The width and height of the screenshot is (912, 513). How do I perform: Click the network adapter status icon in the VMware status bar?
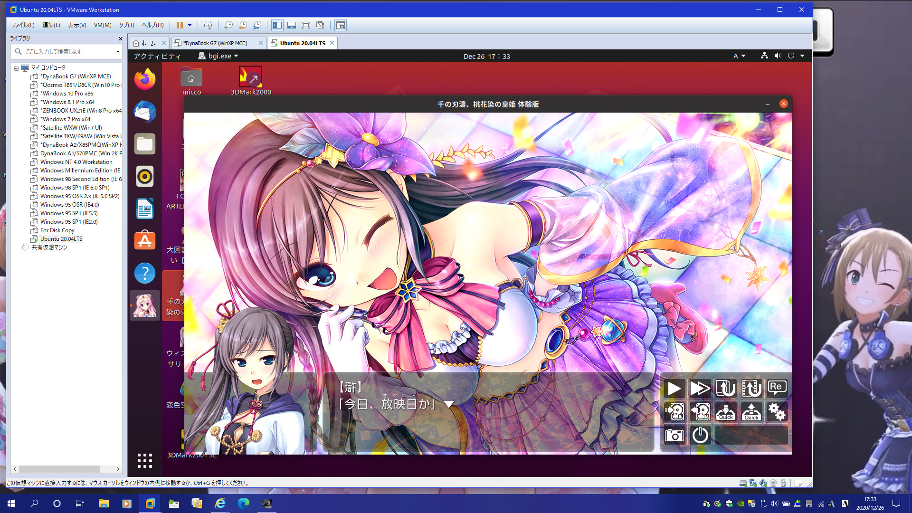(753, 483)
